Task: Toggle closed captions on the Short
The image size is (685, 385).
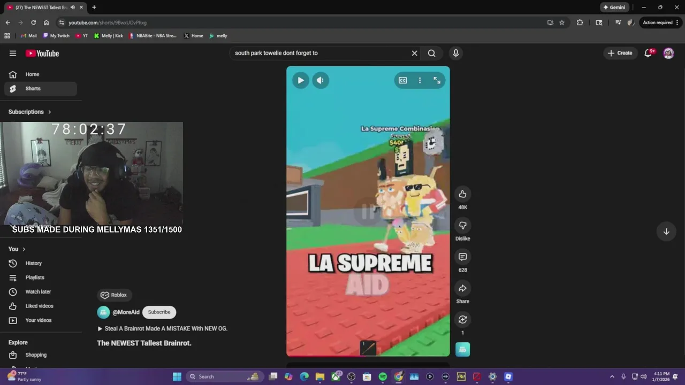Action: (402, 80)
